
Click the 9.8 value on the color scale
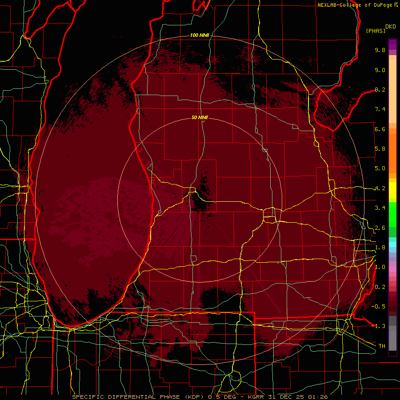click(380, 50)
